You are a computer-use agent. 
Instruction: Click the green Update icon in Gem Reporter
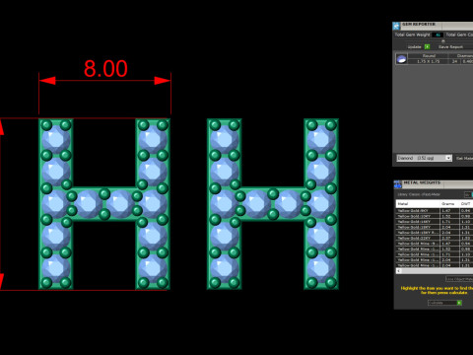(427, 46)
